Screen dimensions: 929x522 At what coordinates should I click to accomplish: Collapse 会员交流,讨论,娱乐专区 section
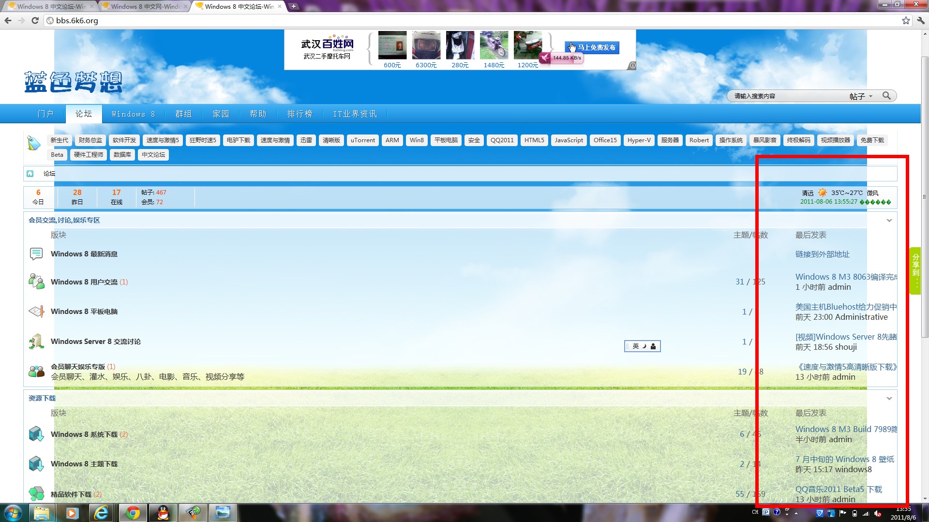coord(889,221)
